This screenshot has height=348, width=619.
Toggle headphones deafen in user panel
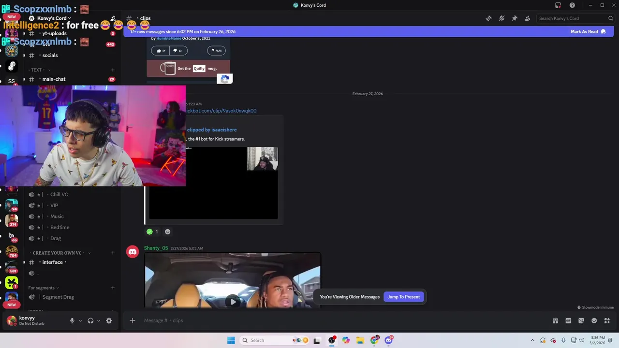click(90, 320)
